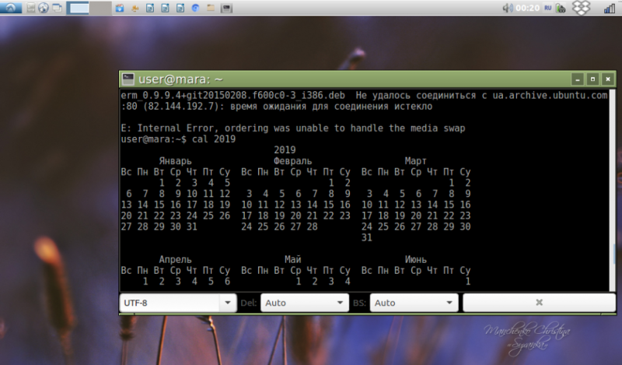The height and width of the screenshot is (365, 622).
Task: Open the file manager folder icon
Action: pyautogui.click(x=211, y=8)
